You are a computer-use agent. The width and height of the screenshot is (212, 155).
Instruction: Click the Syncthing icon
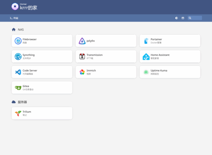(x=18, y=57)
